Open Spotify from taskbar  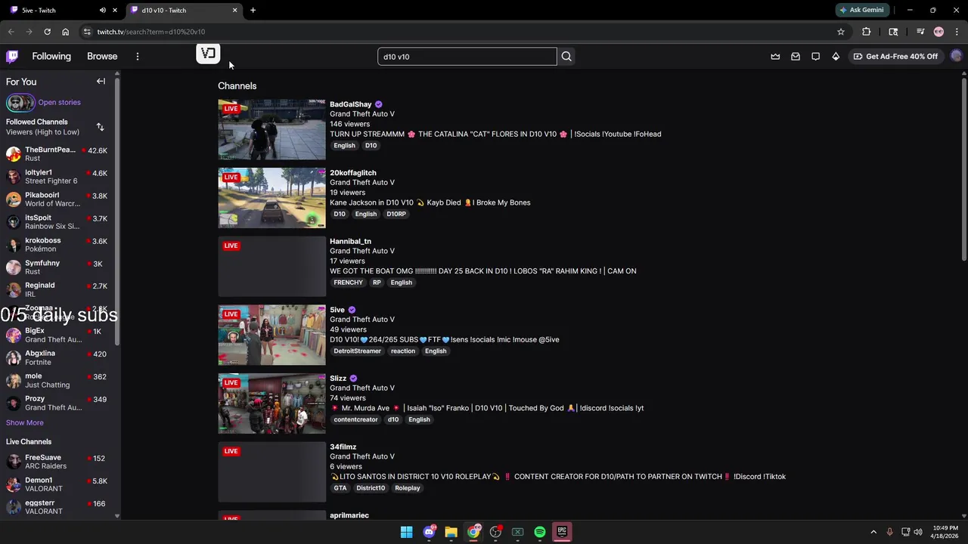click(540, 532)
